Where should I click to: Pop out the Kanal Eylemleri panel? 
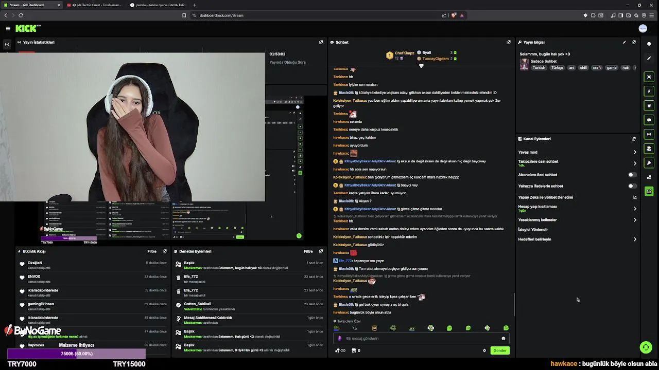pyautogui.click(x=633, y=139)
